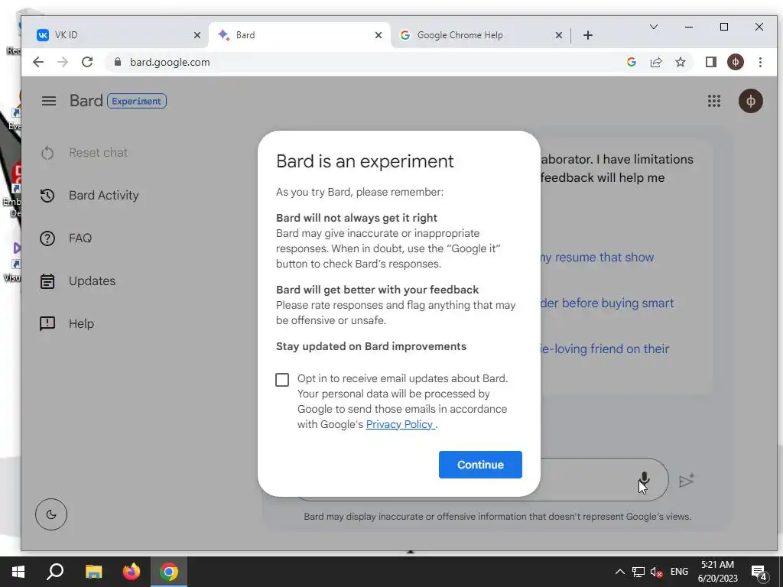The width and height of the screenshot is (783, 587).
Task: Go back in browser history
Action: coord(38,62)
